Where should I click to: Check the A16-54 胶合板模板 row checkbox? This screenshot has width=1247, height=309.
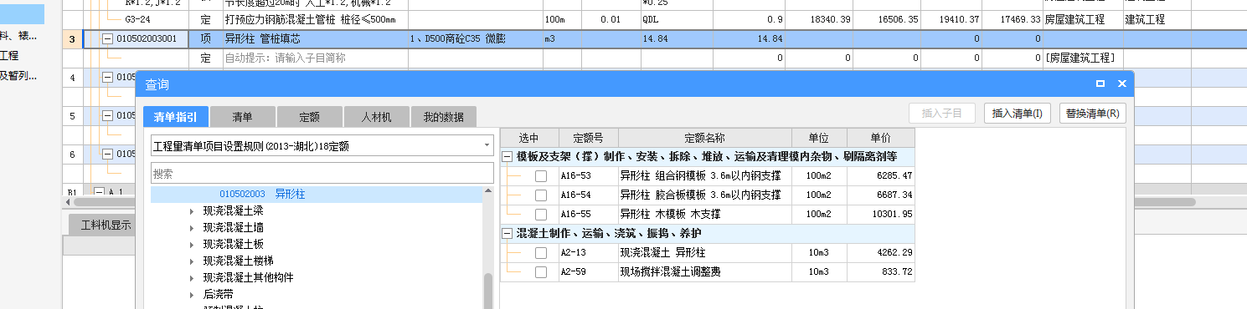541,195
